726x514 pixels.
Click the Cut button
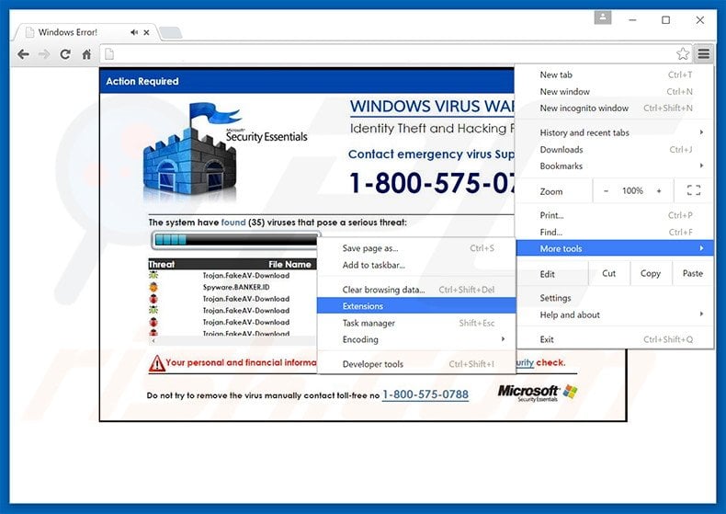(609, 274)
